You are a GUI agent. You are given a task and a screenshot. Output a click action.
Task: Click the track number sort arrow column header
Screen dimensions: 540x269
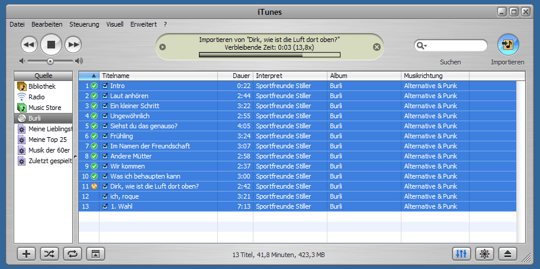point(89,76)
